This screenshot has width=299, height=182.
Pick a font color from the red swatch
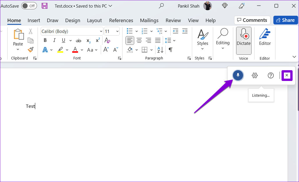pos(75,50)
